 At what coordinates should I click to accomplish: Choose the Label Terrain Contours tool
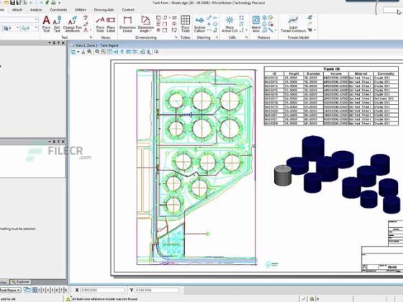pos(293,24)
